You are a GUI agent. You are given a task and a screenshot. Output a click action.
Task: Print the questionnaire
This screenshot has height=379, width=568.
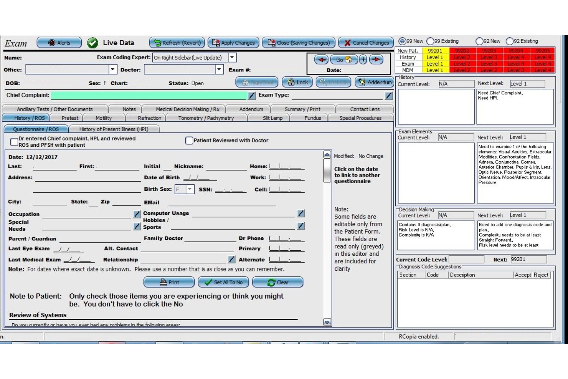point(169,282)
